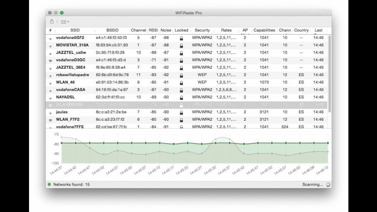Click the scanning spinner icon
The image size is (377, 212).
point(328,185)
